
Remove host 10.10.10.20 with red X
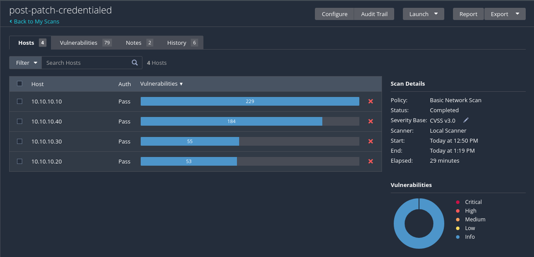371,161
